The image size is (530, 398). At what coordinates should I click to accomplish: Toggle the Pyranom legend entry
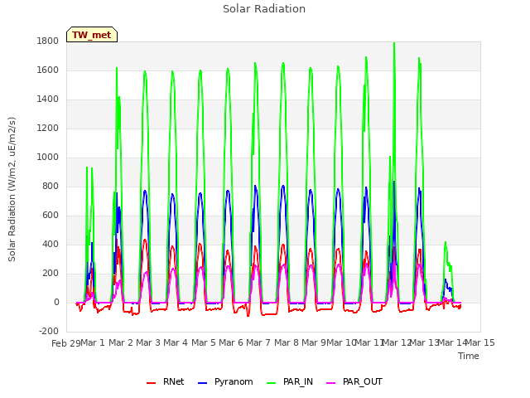(225, 381)
